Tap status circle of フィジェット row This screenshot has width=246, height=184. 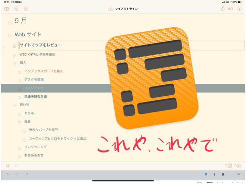pyautogui.click(x=19, y=89)
